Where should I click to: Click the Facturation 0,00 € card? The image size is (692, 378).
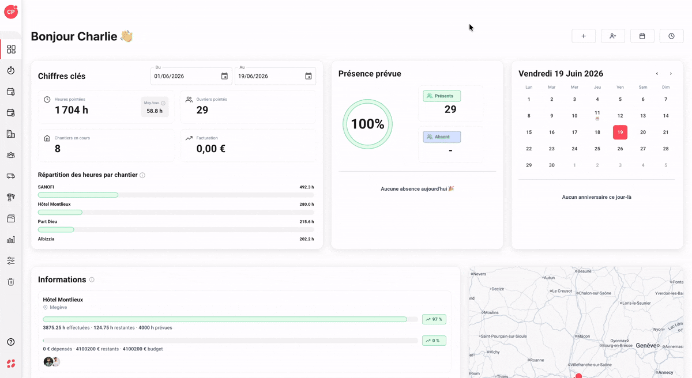coord(248,145)
